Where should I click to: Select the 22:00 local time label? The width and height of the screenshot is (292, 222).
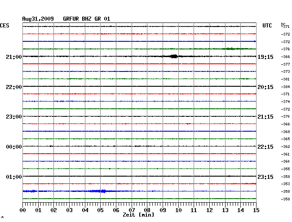tap(14, 87)
